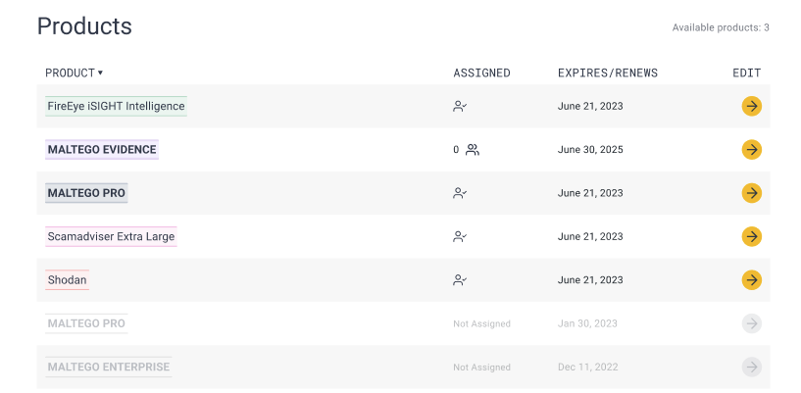The image size is (801, 393).
Task: Click greyed arrow for expired MALTEGO PRO
Action: point(751,323)
